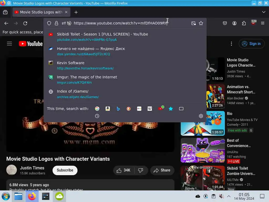Search this time with eBay

click(x=139, y=109)
